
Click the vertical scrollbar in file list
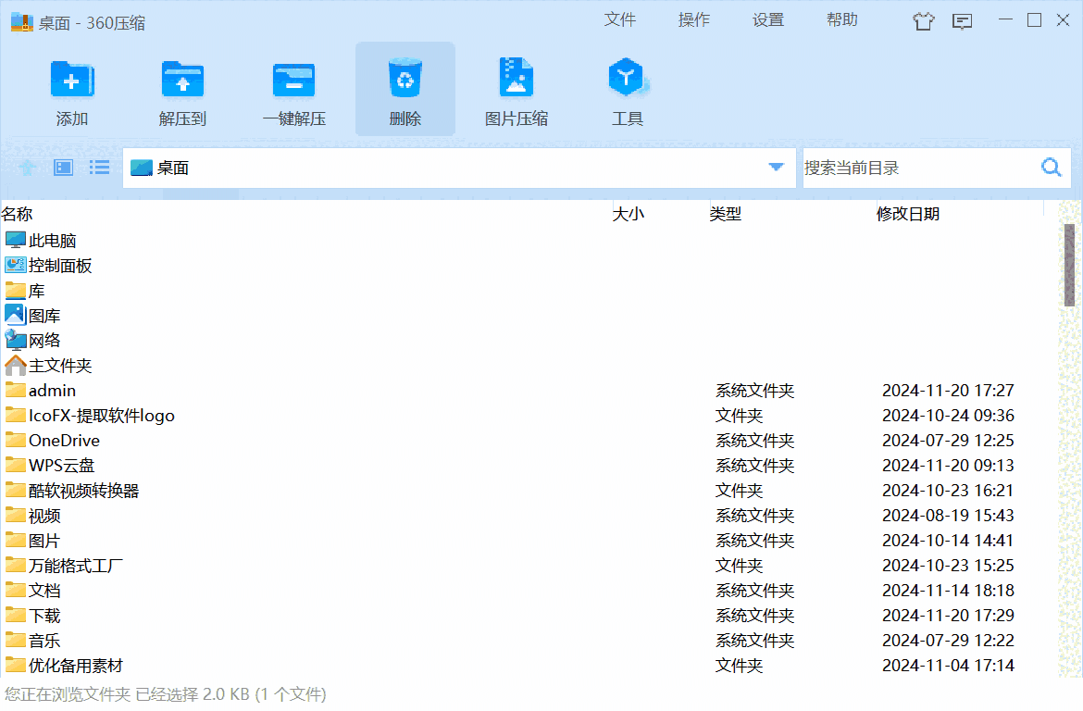(x=1069, y=264)
